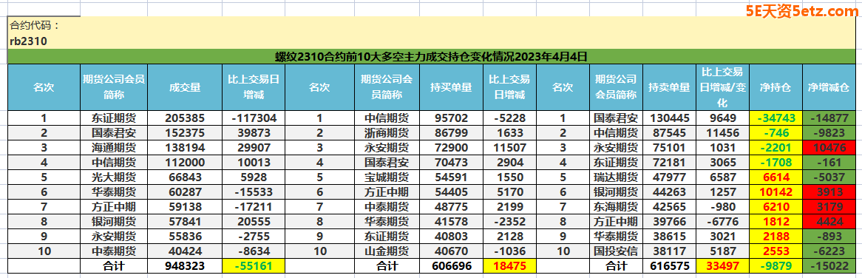
Task: Click the 持卖单量 column header
Action: click(x=668, y=87)
